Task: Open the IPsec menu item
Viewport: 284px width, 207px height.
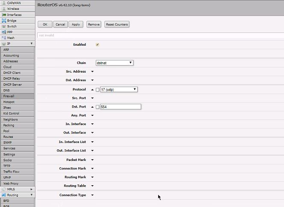Action: point(18,108)
